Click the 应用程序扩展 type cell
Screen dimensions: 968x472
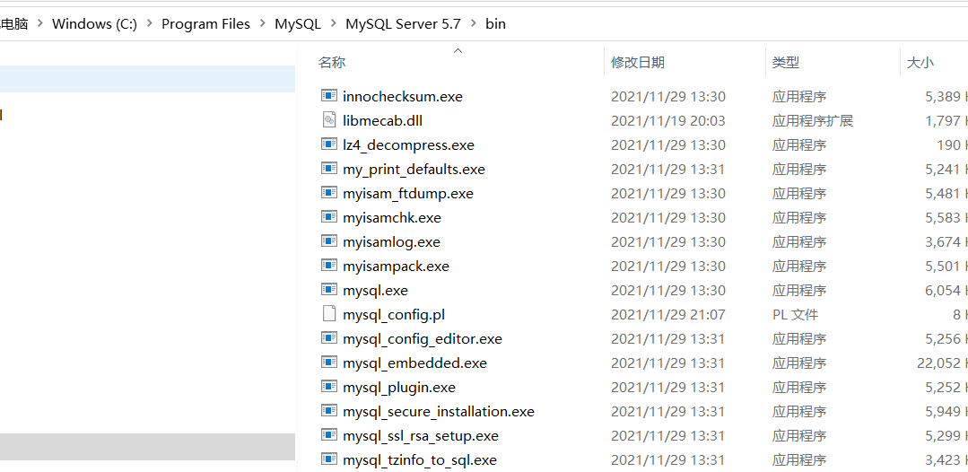coord(813,120)
